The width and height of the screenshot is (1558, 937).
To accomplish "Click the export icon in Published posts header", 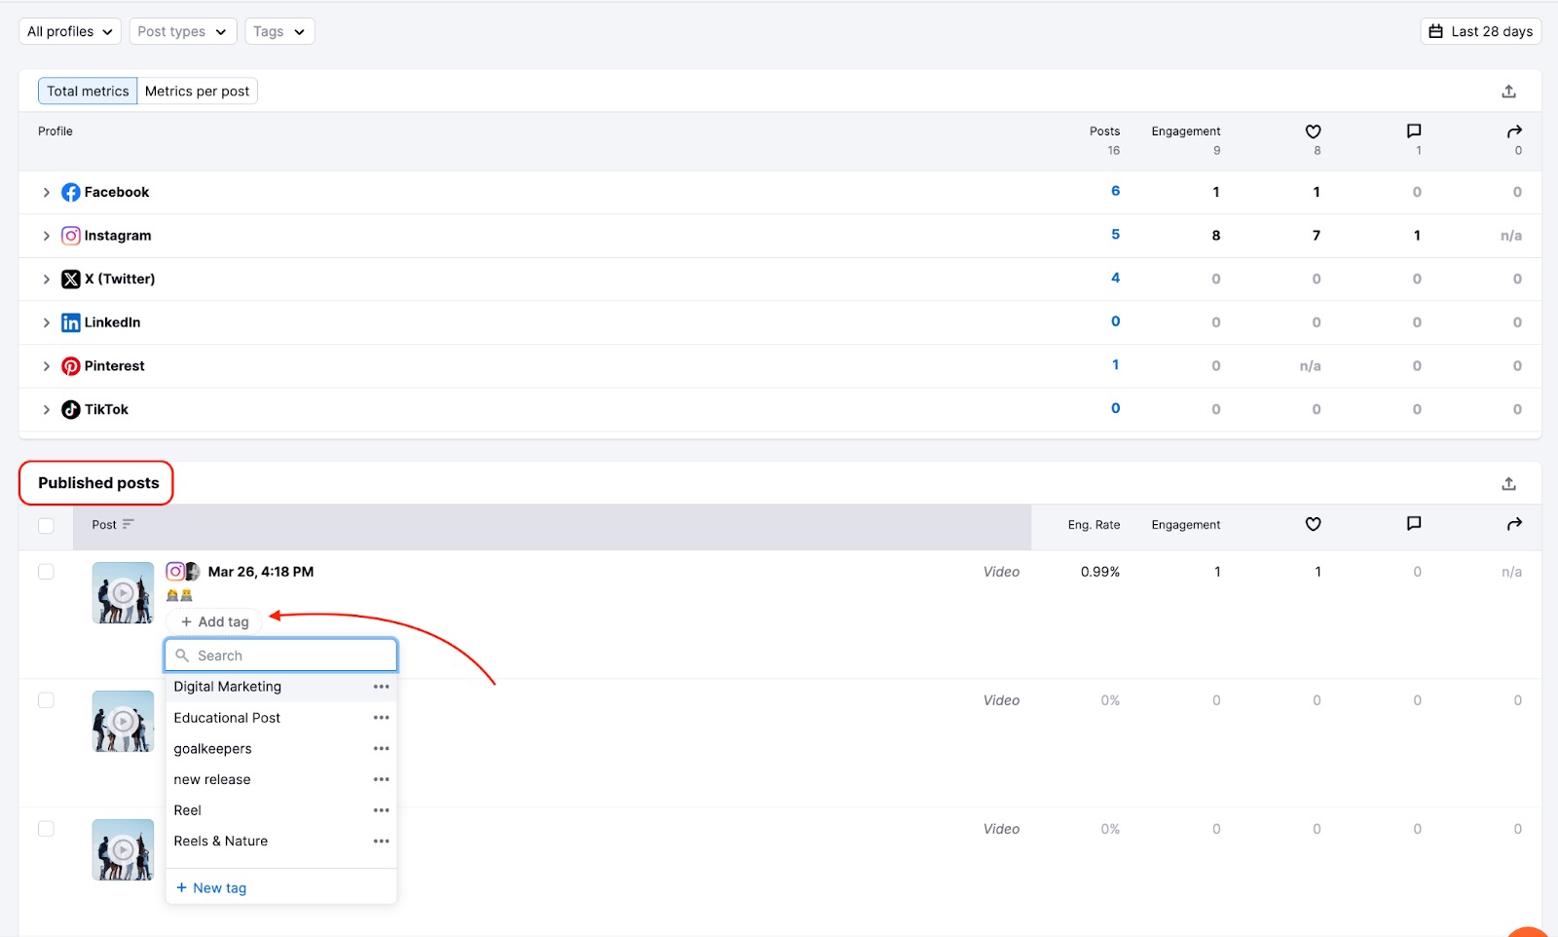I will tap(1508, 482).
